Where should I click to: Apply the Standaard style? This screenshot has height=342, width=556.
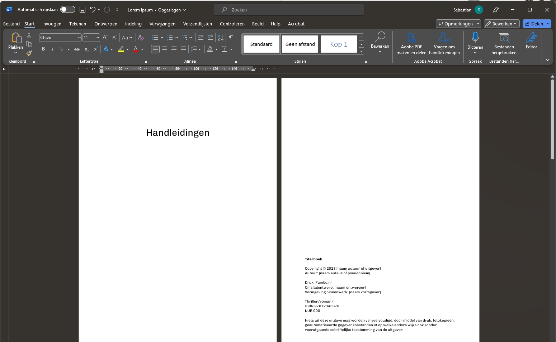(261, 44)
